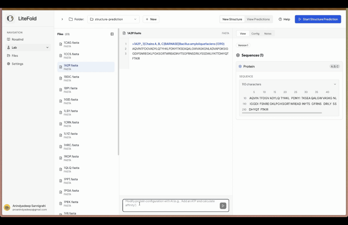Collapse the 110 characters sequence dropdown
The width and height of the screenshot is (348, 225).
point(334,84)
